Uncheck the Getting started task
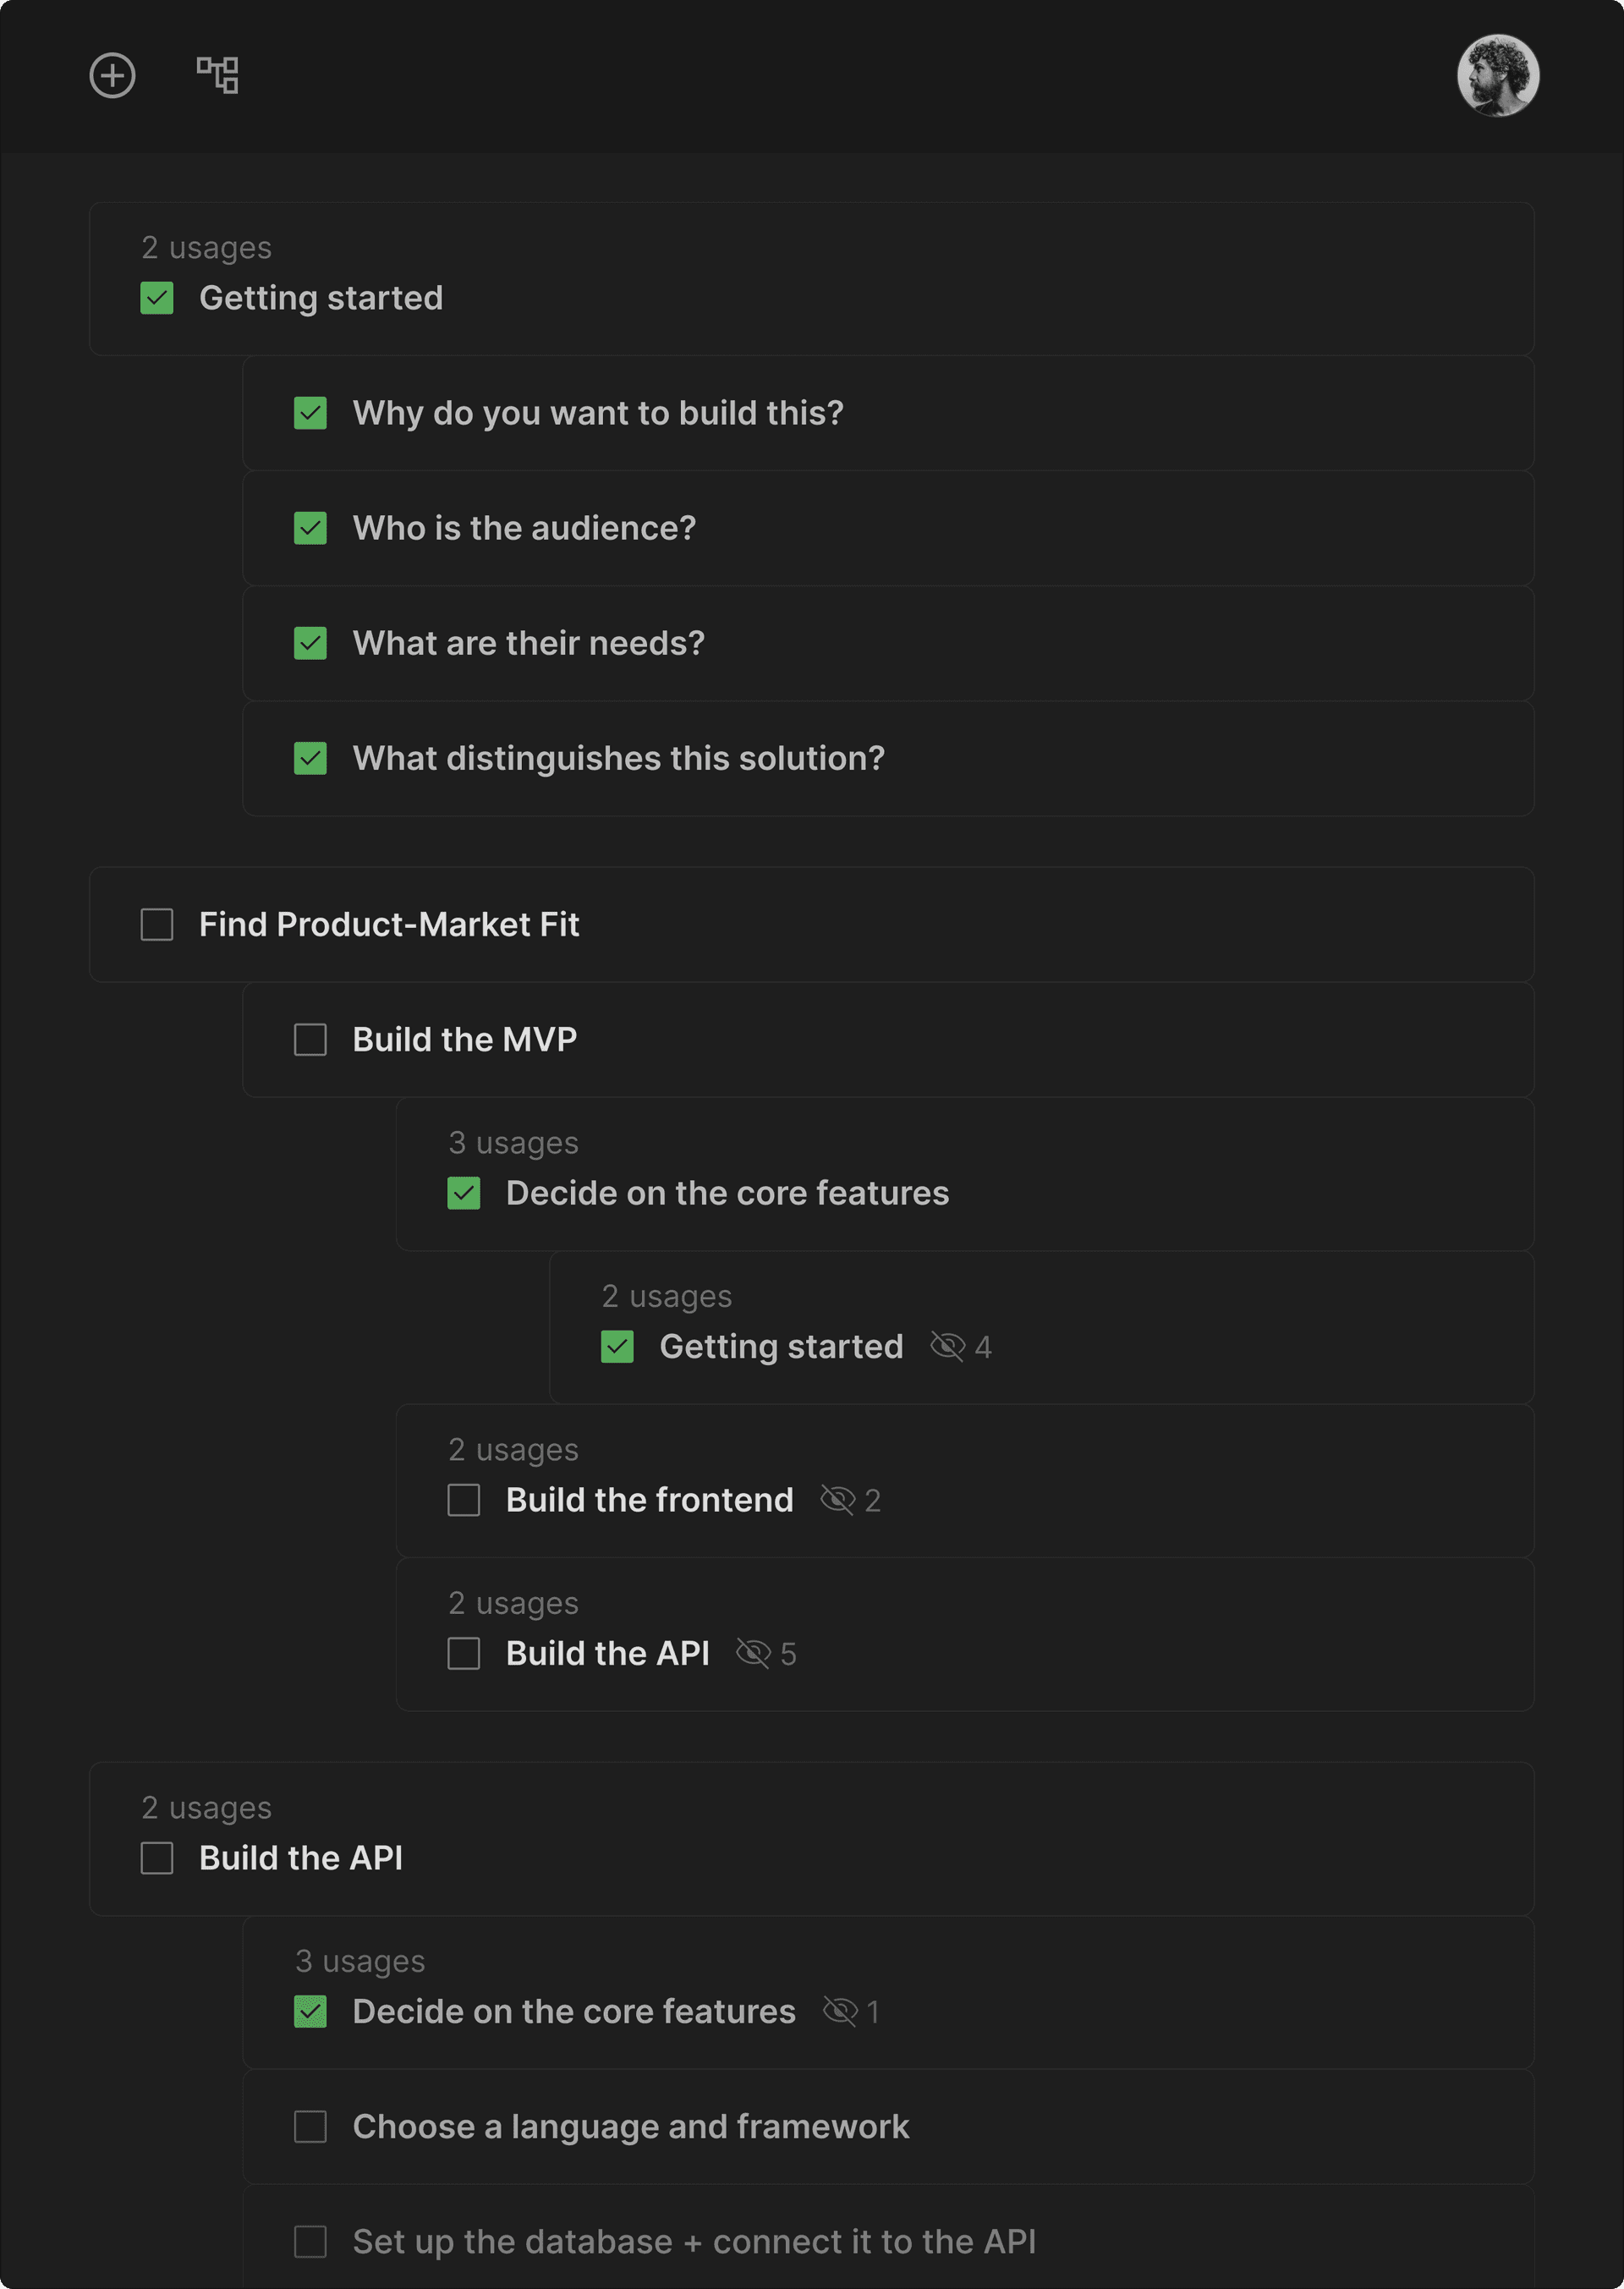1624x2289 pixels. click(x=156, y=297)
